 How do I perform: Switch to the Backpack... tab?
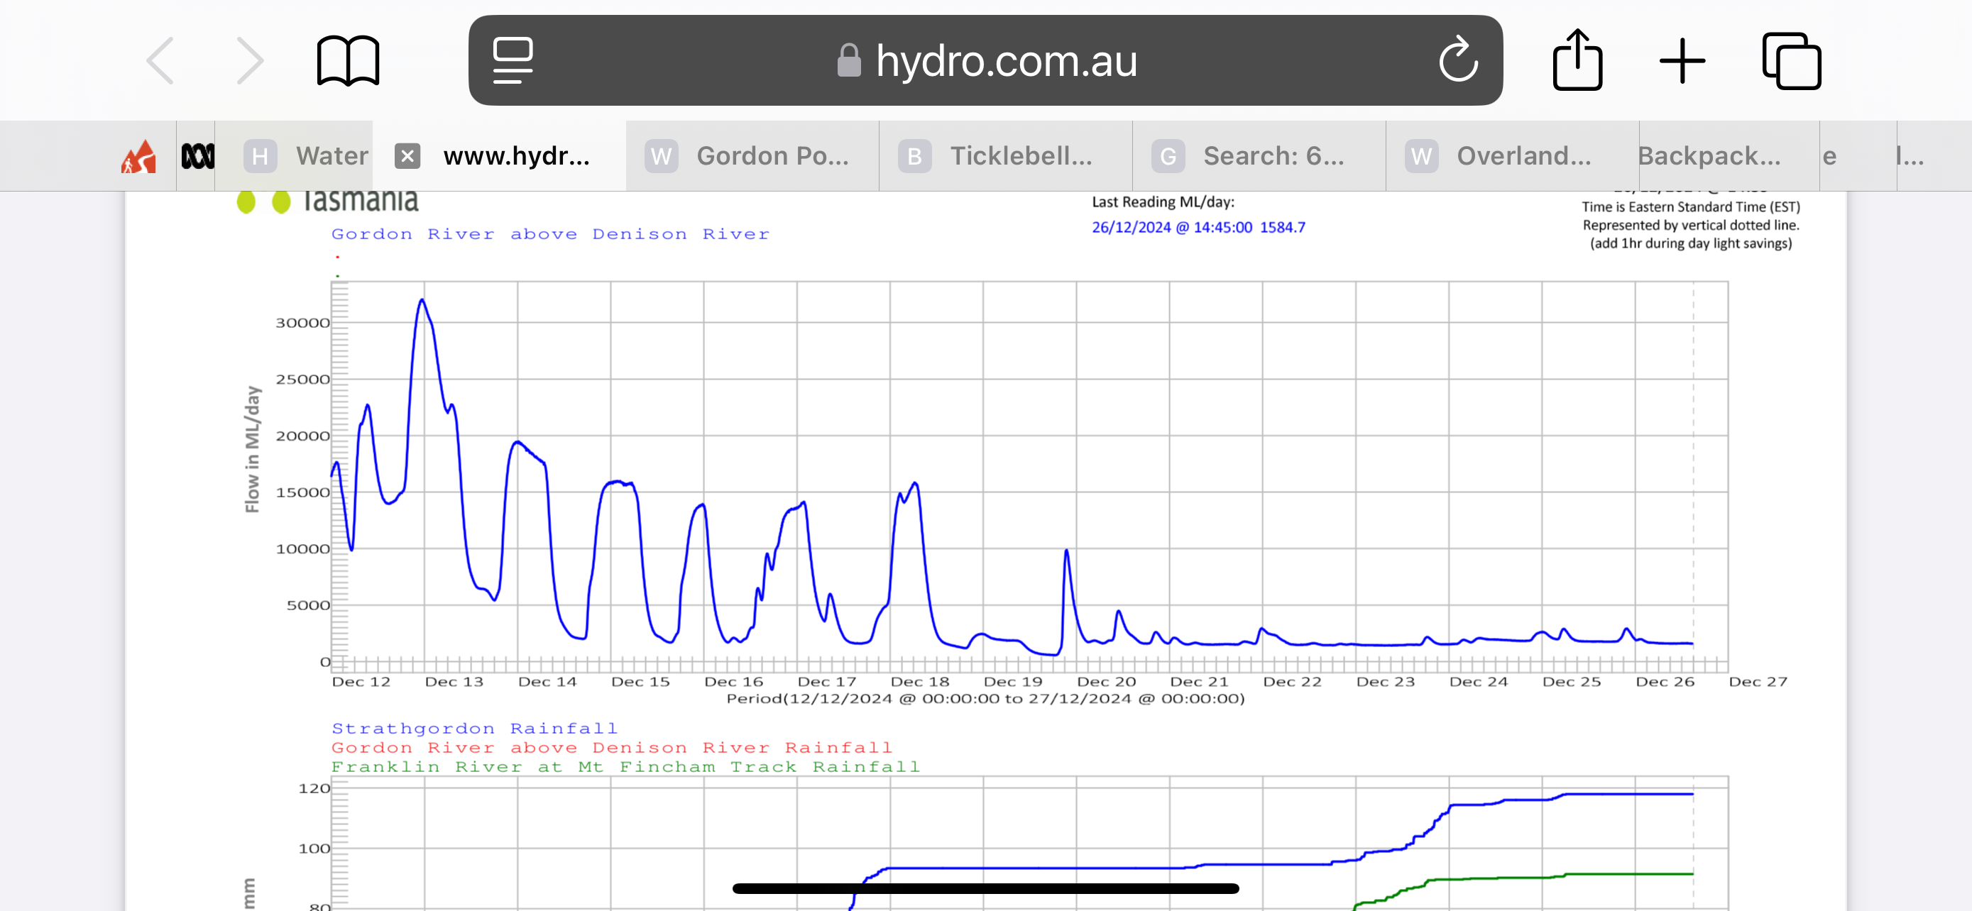[x=1729, y=156]
